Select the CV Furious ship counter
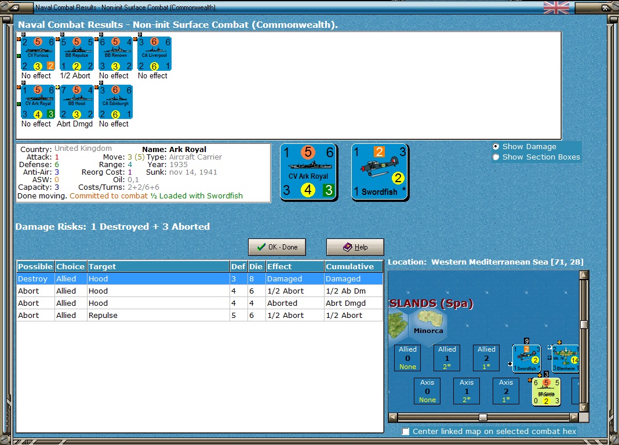619x445 pixels. [x=38, y=54]
